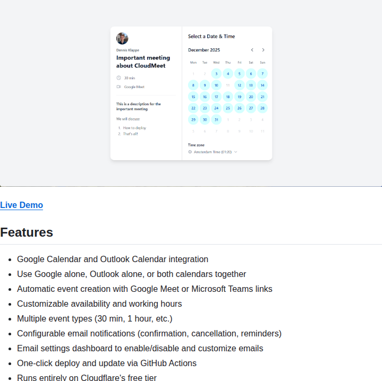Choose December 8 date circle

(193, 85)
